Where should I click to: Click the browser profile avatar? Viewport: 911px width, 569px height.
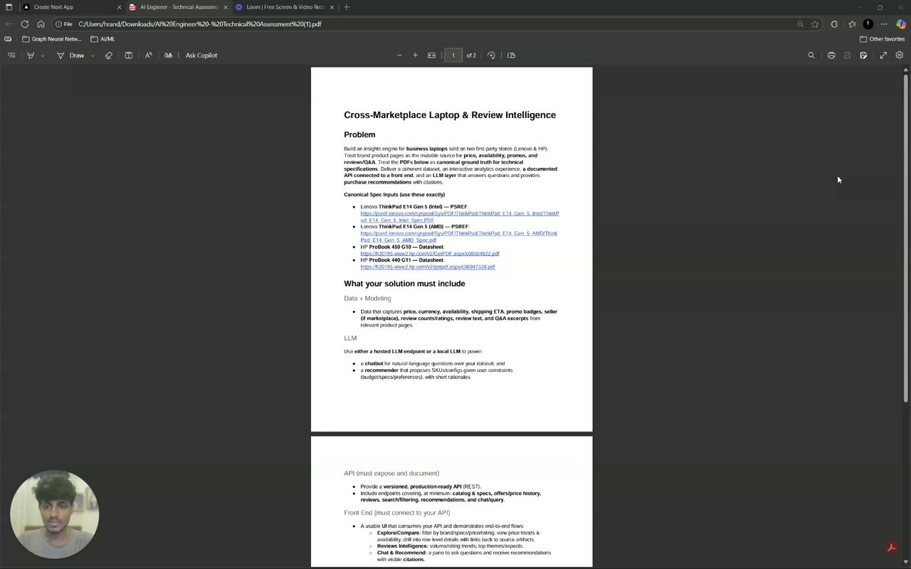tap(868, 24)
